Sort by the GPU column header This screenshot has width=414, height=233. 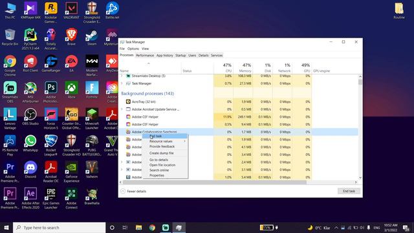tap(302, 67)
